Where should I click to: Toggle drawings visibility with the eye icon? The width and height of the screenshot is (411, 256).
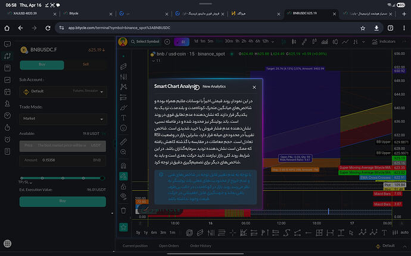(123, 196)
